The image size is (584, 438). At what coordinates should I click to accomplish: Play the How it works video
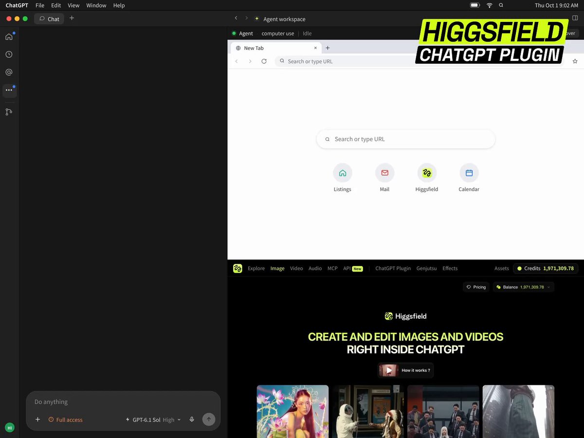405,370
